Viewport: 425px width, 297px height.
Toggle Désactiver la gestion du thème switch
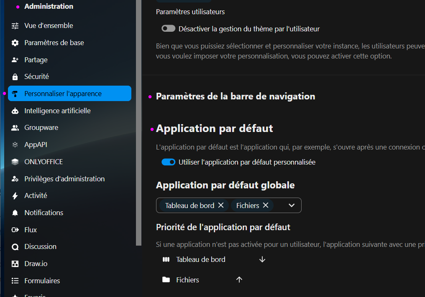169,29
